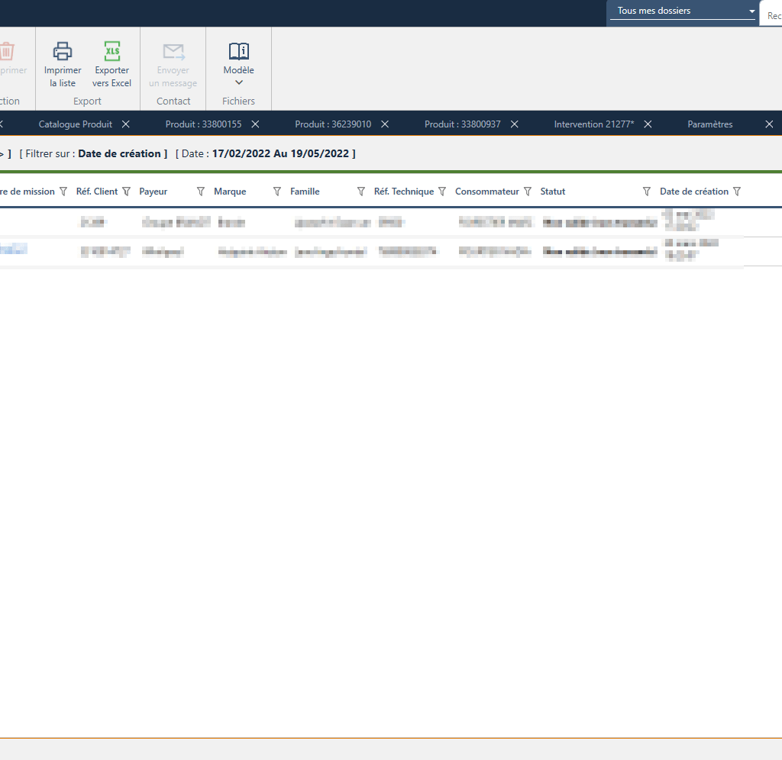The image size is (782, 760).
Task: Expand the Tous mes dossiers dropdown
Action: click(751, 11)
